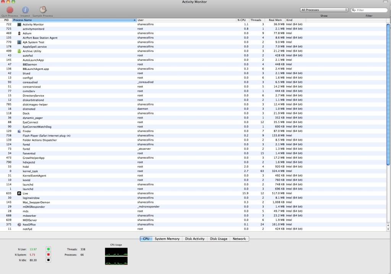Image resolution: width=391 pixels, height=274 pixels.
Task: Select the kernel_task process row
Action: coord(193,171)
